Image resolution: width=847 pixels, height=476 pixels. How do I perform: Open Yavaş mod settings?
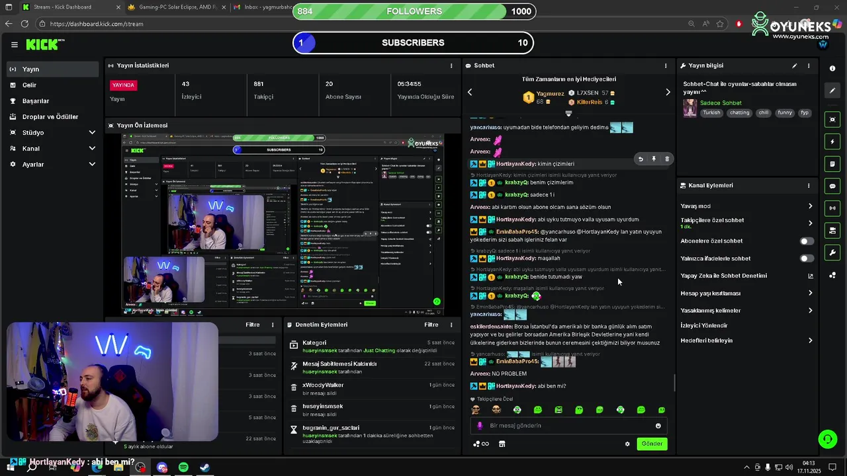pos(747,206)
